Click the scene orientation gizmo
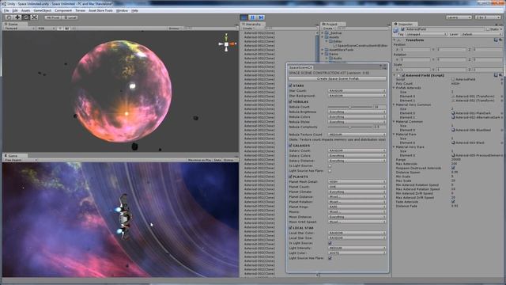506x285 pixels. tap(227, 43)
